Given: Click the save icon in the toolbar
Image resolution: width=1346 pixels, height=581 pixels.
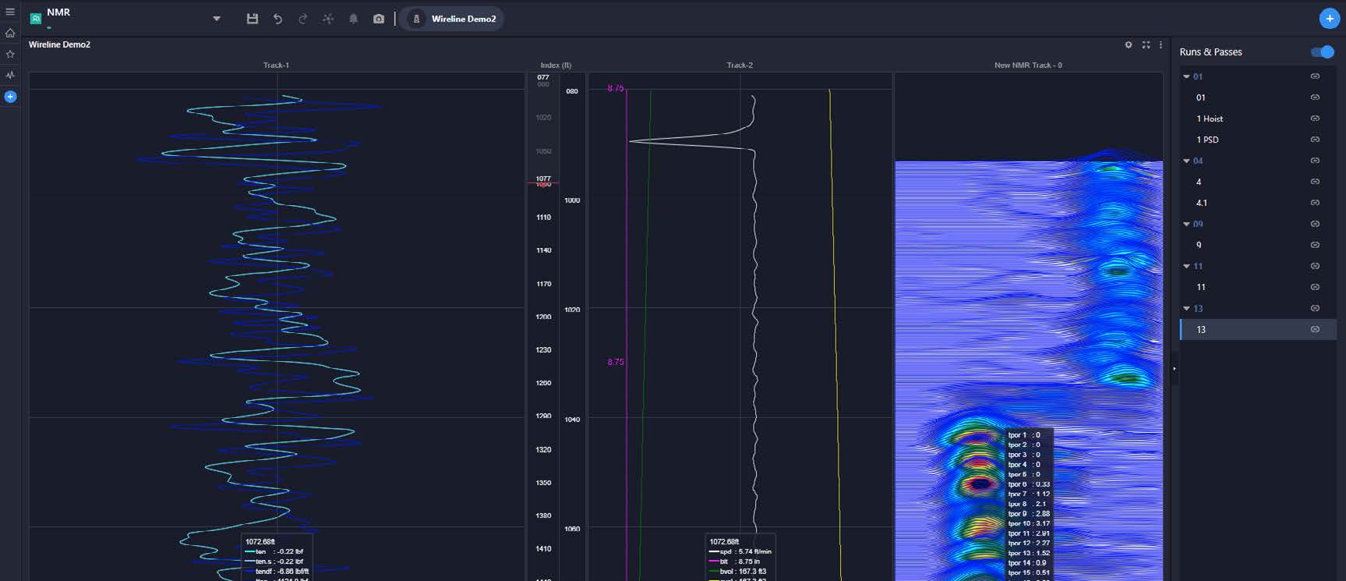Looking at the screenshot, I should coord(252,19).
